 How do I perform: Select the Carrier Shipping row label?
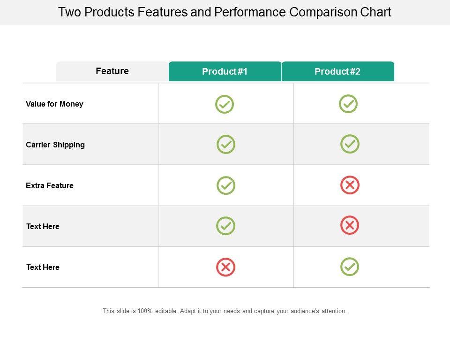pyautogui.click(x=55, y=145)
